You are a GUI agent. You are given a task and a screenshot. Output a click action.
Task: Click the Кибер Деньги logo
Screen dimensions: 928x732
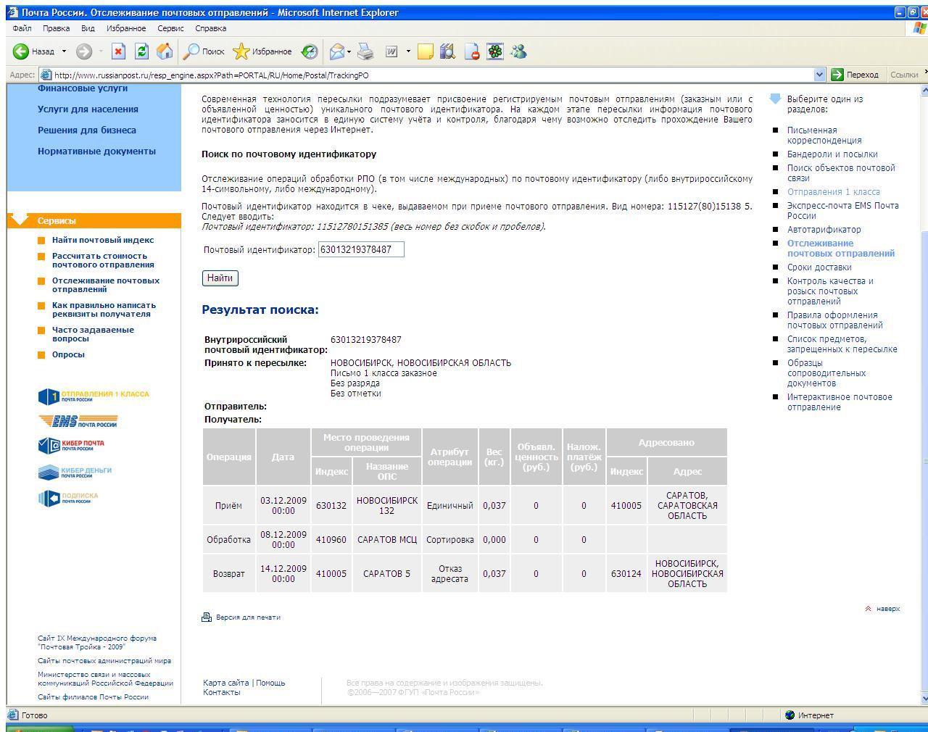click(x=75, y=473)
